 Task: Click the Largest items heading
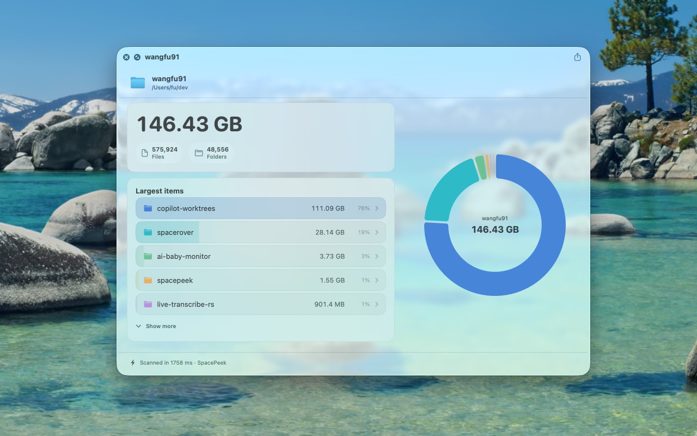click(x=160, y=191)
